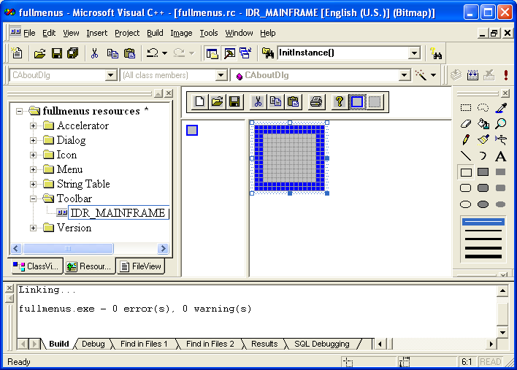The image size is (517, 370).
Task: Select the Rectangle Selection tool
Action: 466,107
